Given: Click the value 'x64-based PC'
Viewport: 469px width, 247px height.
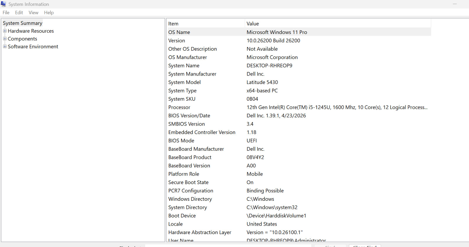Looking at the screenshot, I should (x=262, y=91).
